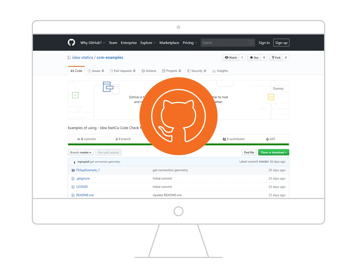
Task: View the 1 contributor list
Action: 236,139
